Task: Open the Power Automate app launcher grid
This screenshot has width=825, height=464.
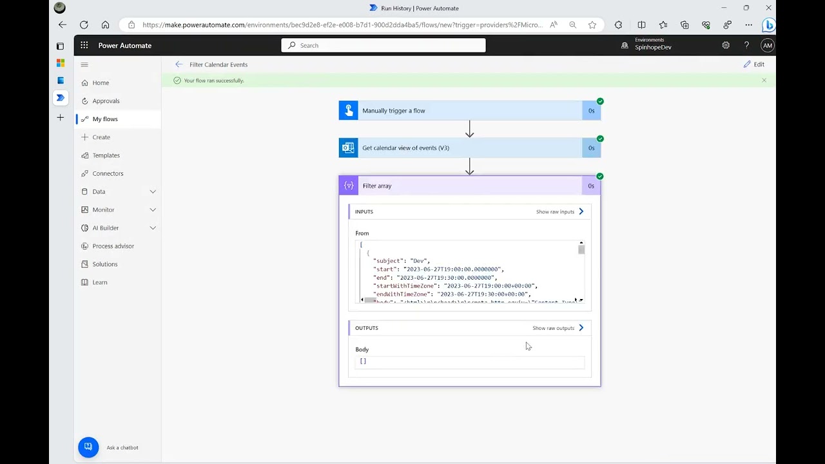Action: pyautogui.click(x=84, y=45)
